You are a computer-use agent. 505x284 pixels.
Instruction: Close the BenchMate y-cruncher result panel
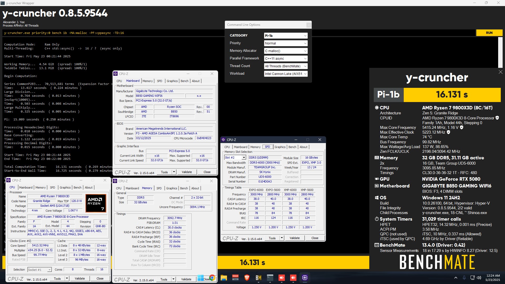click(x=500, y=72)
